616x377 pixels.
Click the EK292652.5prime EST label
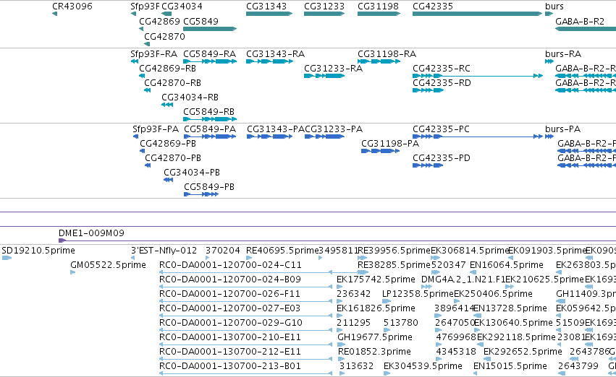(523, 352)
